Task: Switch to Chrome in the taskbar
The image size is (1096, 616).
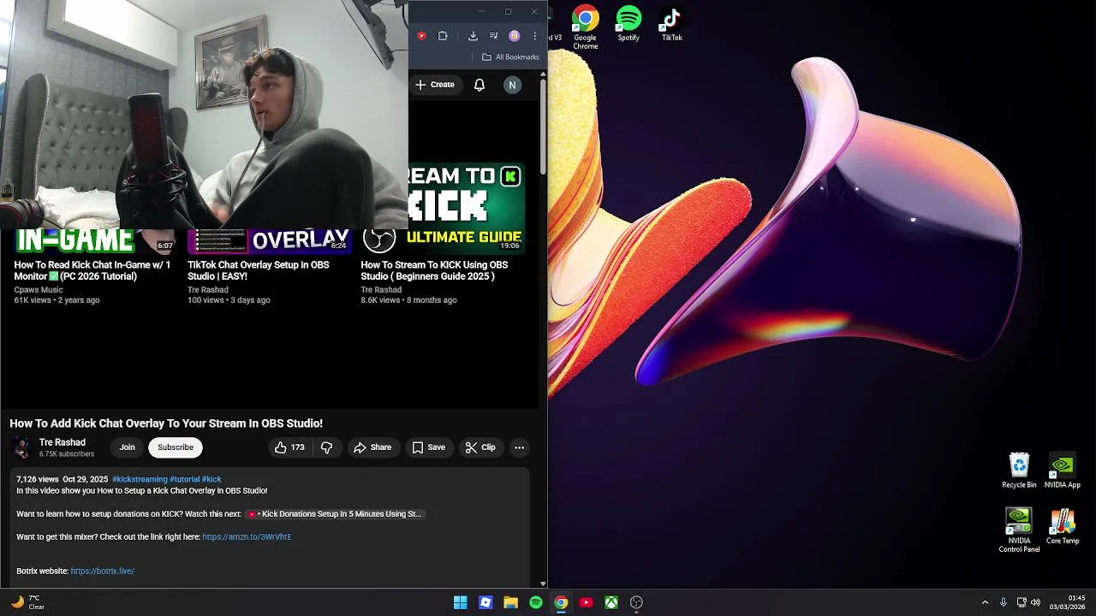Action: coord(561,602)
